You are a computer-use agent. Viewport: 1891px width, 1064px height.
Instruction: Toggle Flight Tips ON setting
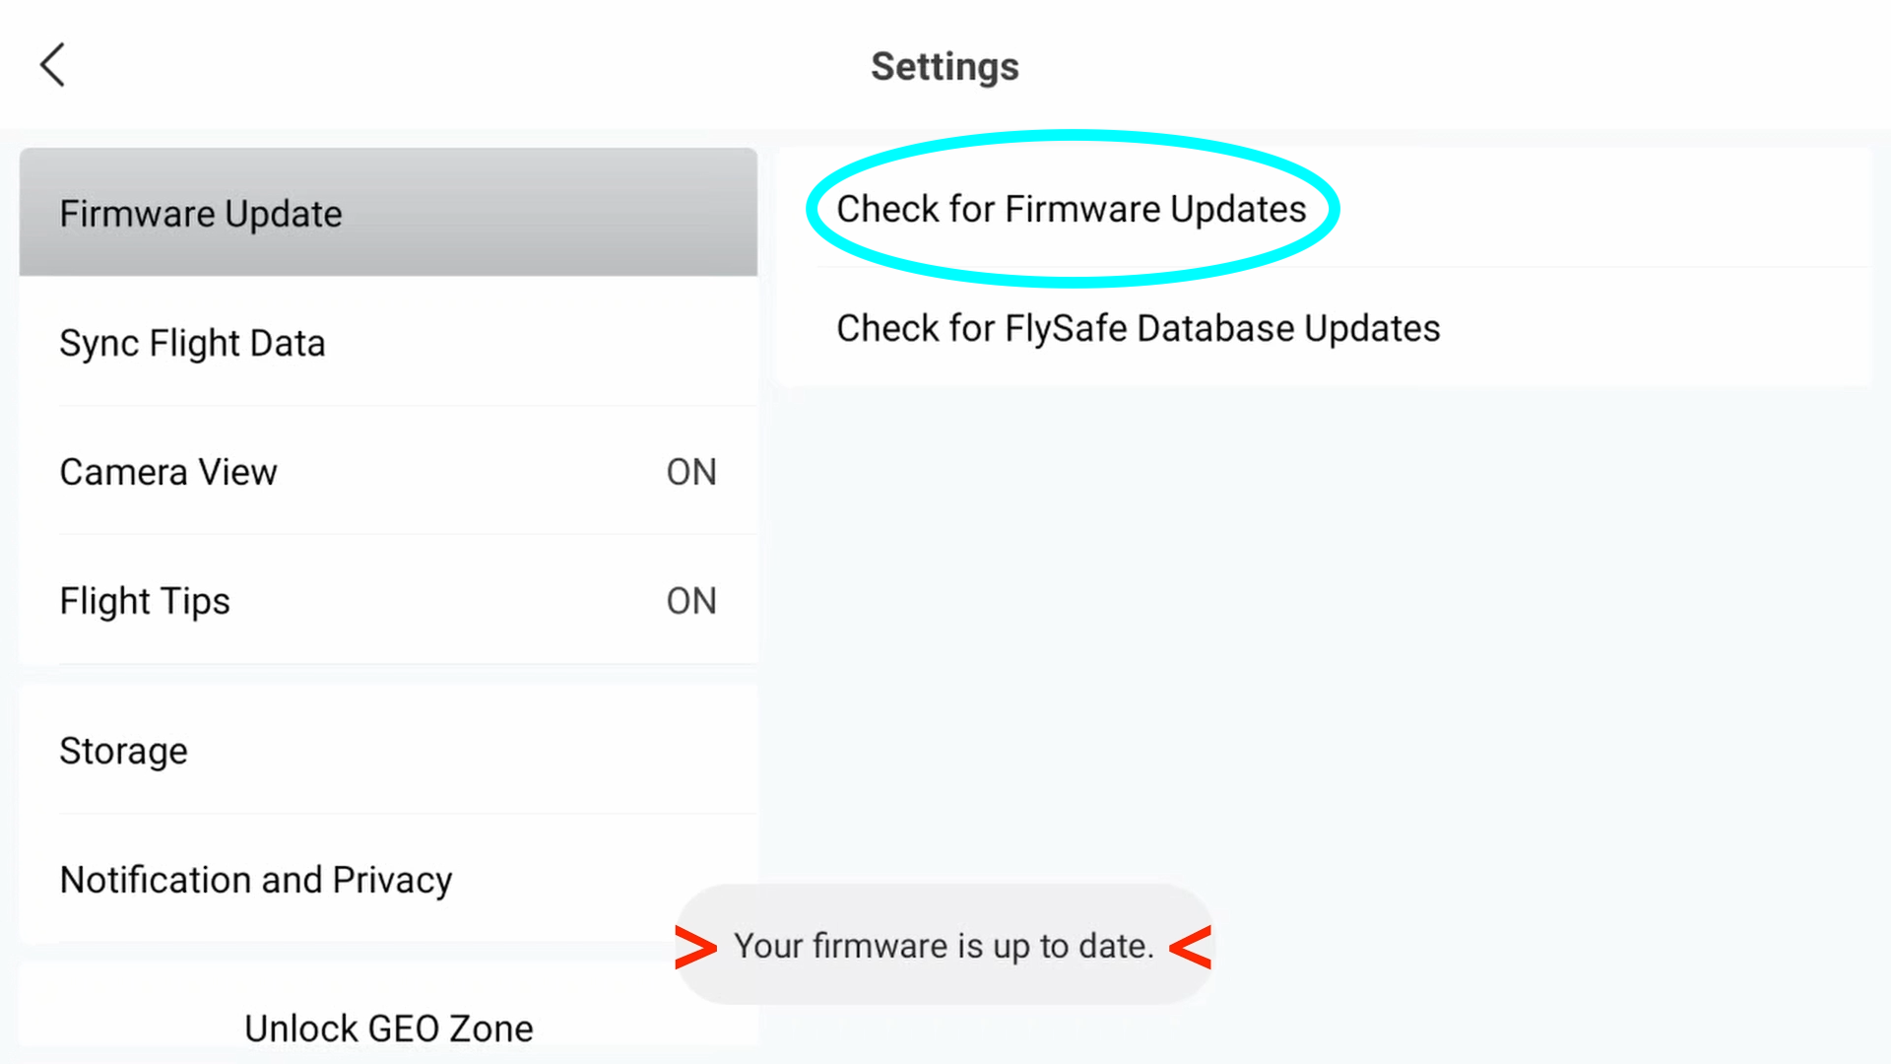coord(388,600)
